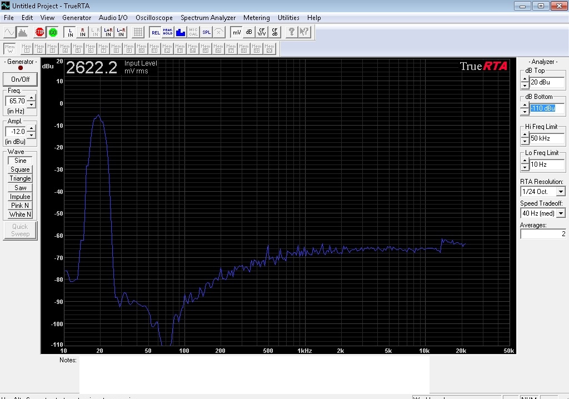The image size is (569, 399).
Task: Select the Mem 10 memory icon
Action: tap(142, 48)
